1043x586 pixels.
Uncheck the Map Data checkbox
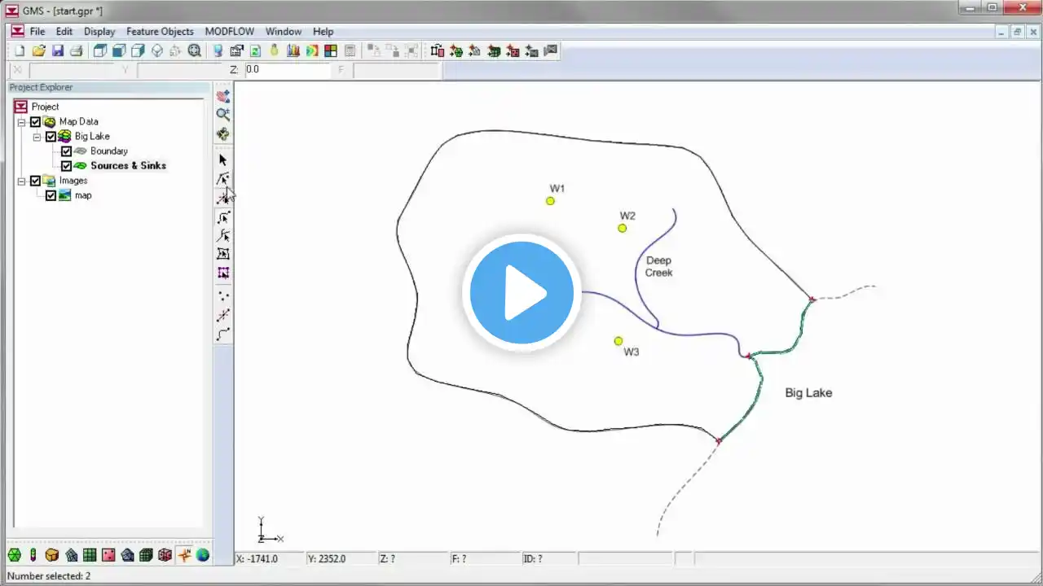click(x=35, y=122)
